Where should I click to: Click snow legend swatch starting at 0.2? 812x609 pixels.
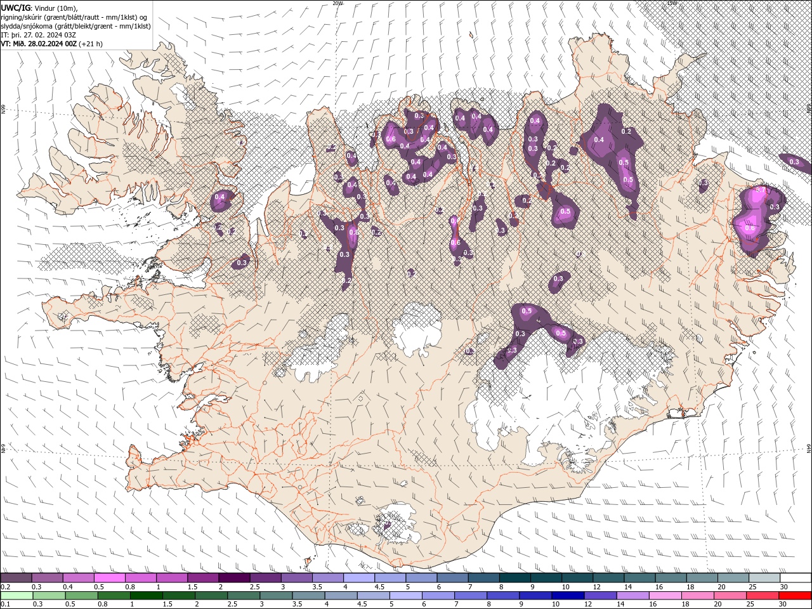16,577
